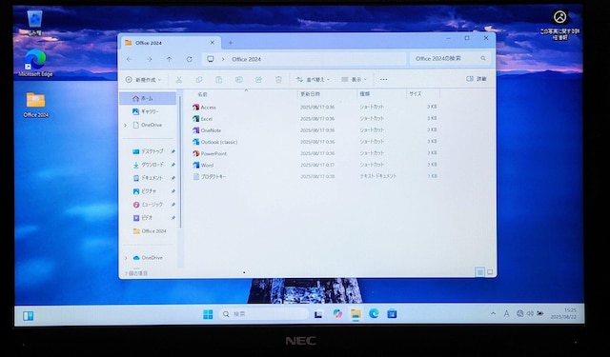Open the 新規作成 dropdown

point(143,80)
